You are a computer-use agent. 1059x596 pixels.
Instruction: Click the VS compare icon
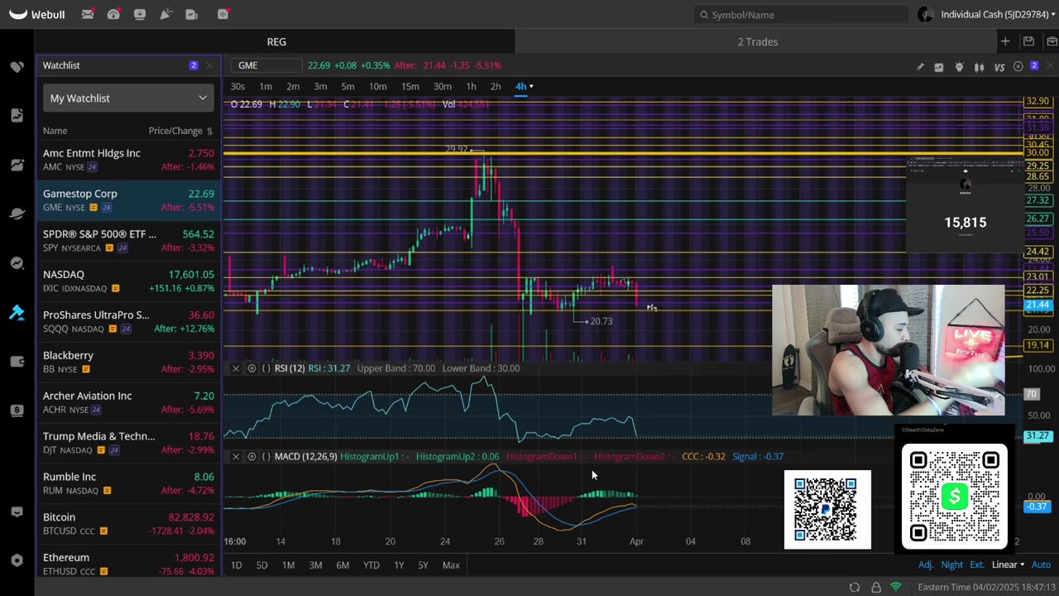point(999,67)
